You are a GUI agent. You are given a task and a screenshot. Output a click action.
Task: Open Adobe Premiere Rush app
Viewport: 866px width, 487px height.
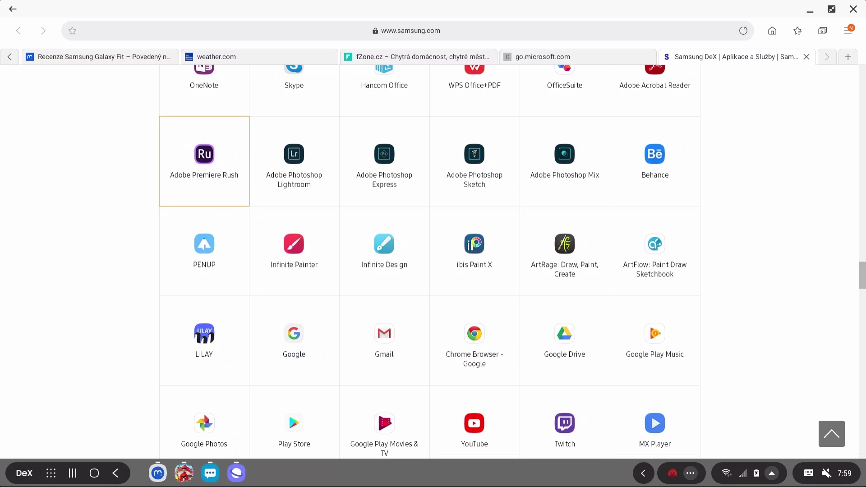(x=204, y=161)
